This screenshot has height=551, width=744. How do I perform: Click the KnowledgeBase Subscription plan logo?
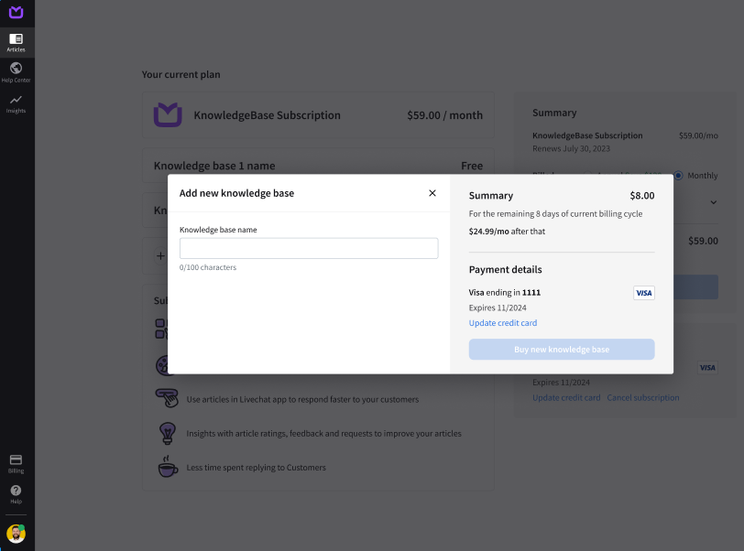click(x=168, y=114)
